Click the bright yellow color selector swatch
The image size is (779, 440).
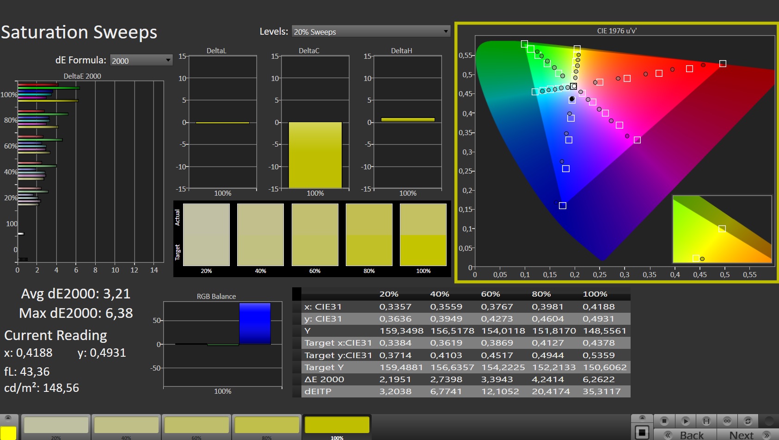8,433
